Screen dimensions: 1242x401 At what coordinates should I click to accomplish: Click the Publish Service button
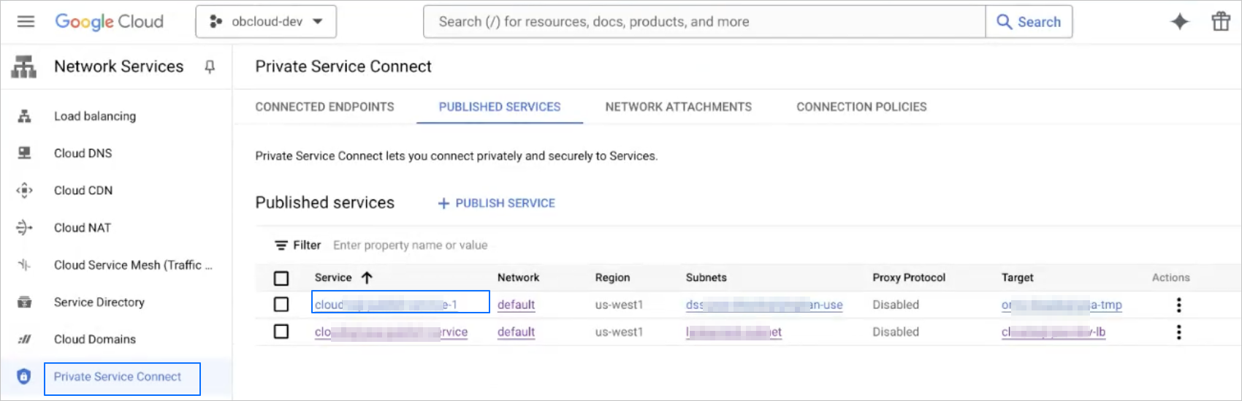coord(497,203)
